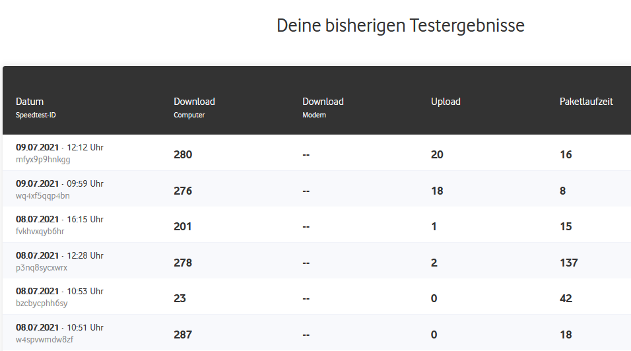
Task: Click the 09.07.2021 12:12 Uhr date entry
Action: tap(59, 148)
